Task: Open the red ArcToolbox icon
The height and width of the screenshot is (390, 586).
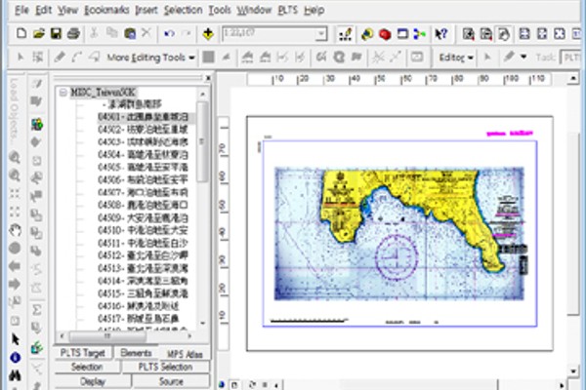Action: (385, 34)
